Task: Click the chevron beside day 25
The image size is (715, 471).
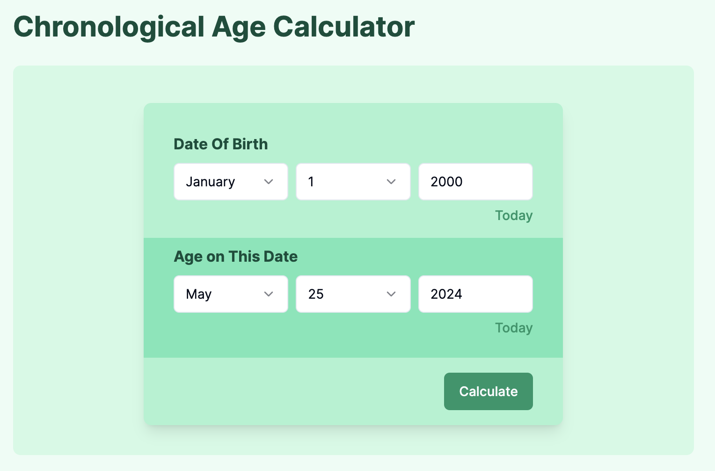Action: [391, 294]
